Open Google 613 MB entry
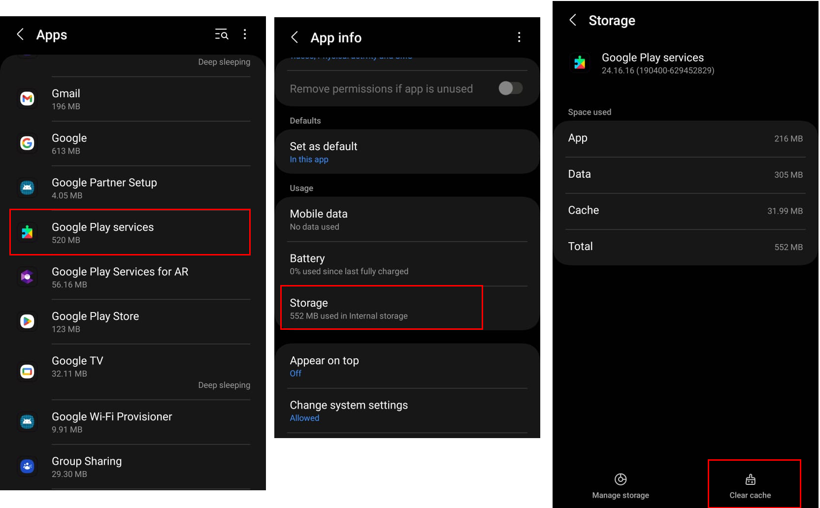820x508 pixels. [x=133, y=144]
